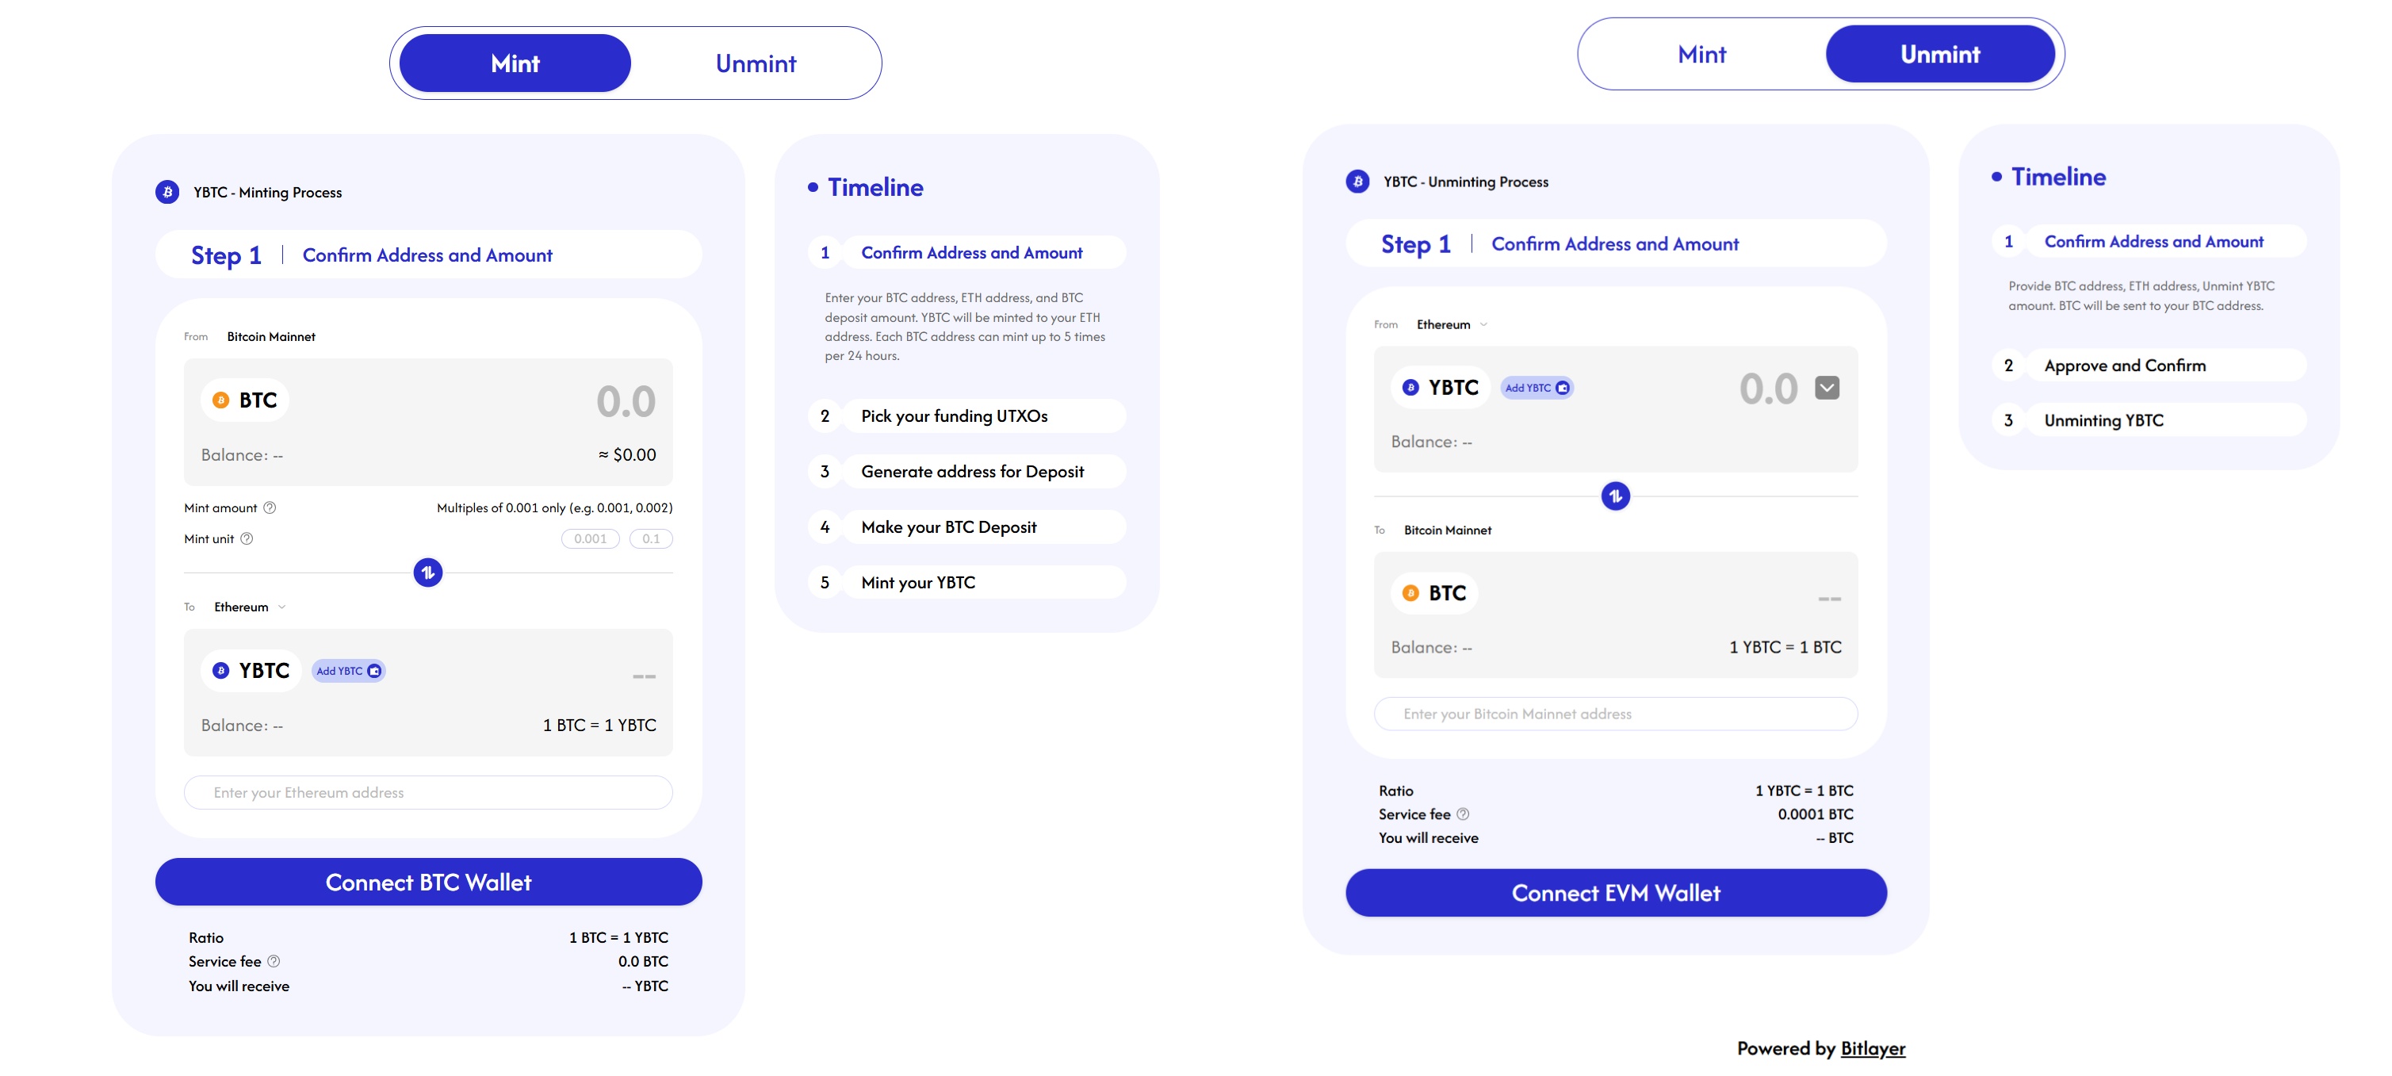2392x1076 pixels.
Task: Click the Add YBTC wallet badge in unminting panel
Action: [1537, 388]
